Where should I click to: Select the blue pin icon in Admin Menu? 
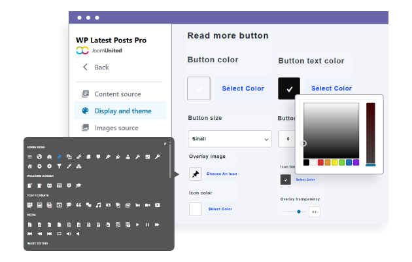coord(58,157)
